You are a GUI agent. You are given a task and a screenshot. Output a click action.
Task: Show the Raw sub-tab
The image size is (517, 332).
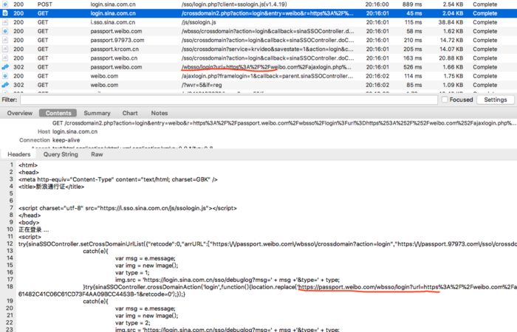coord(97,154)
